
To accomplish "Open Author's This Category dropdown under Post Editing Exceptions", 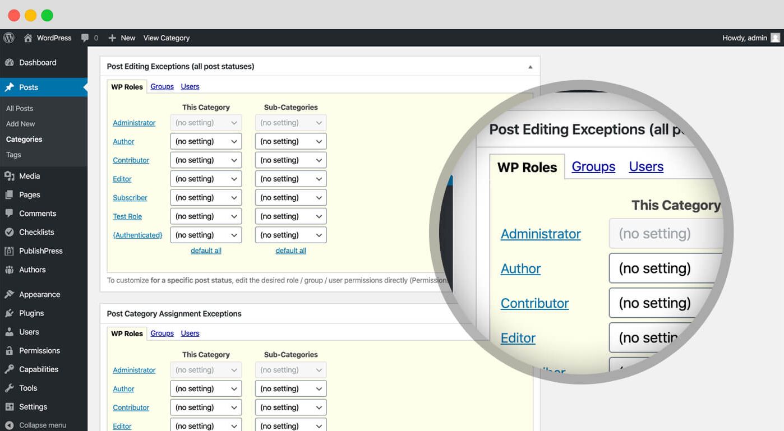I will pos(206,142).
